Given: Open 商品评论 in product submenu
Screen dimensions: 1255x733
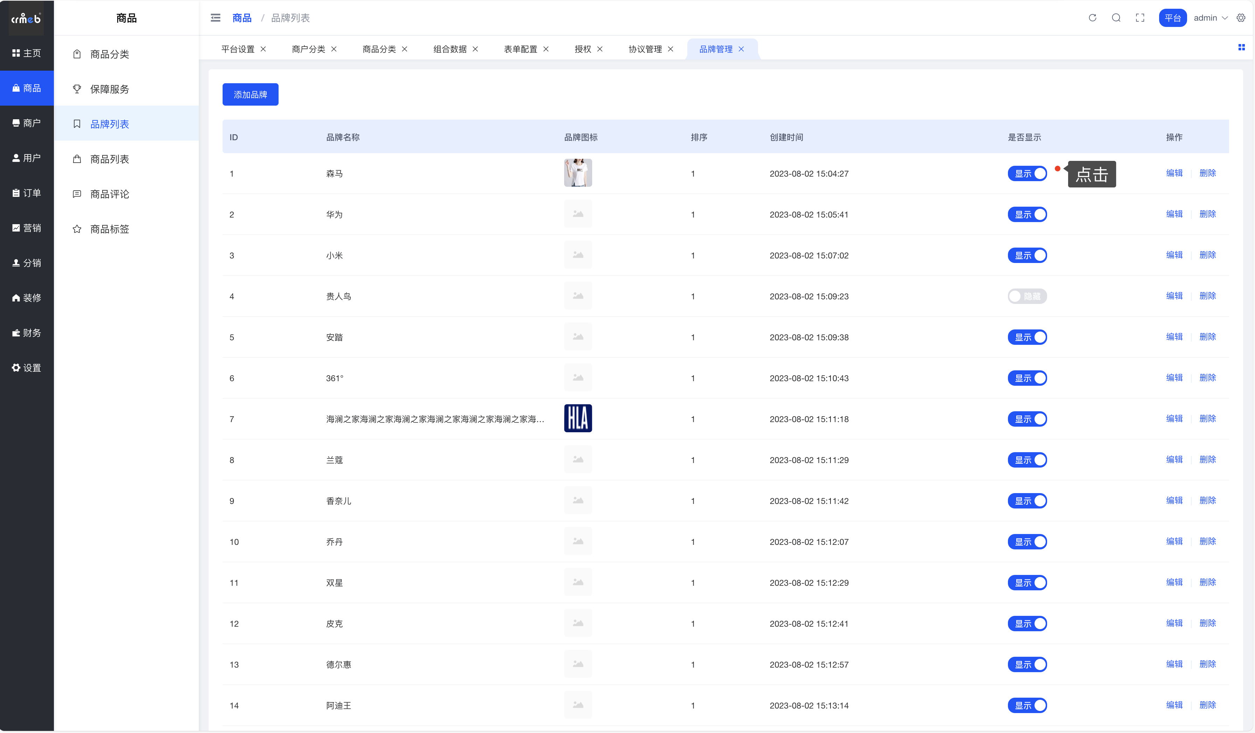Looking at the screenshot, I should (110, 194).
